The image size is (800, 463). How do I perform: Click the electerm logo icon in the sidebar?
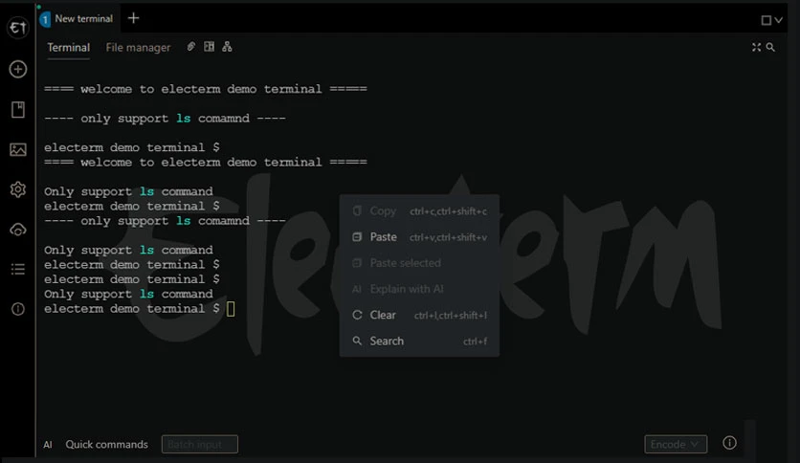pos(18,27)
